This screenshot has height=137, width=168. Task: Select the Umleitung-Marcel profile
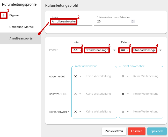[x=21, y=27]
